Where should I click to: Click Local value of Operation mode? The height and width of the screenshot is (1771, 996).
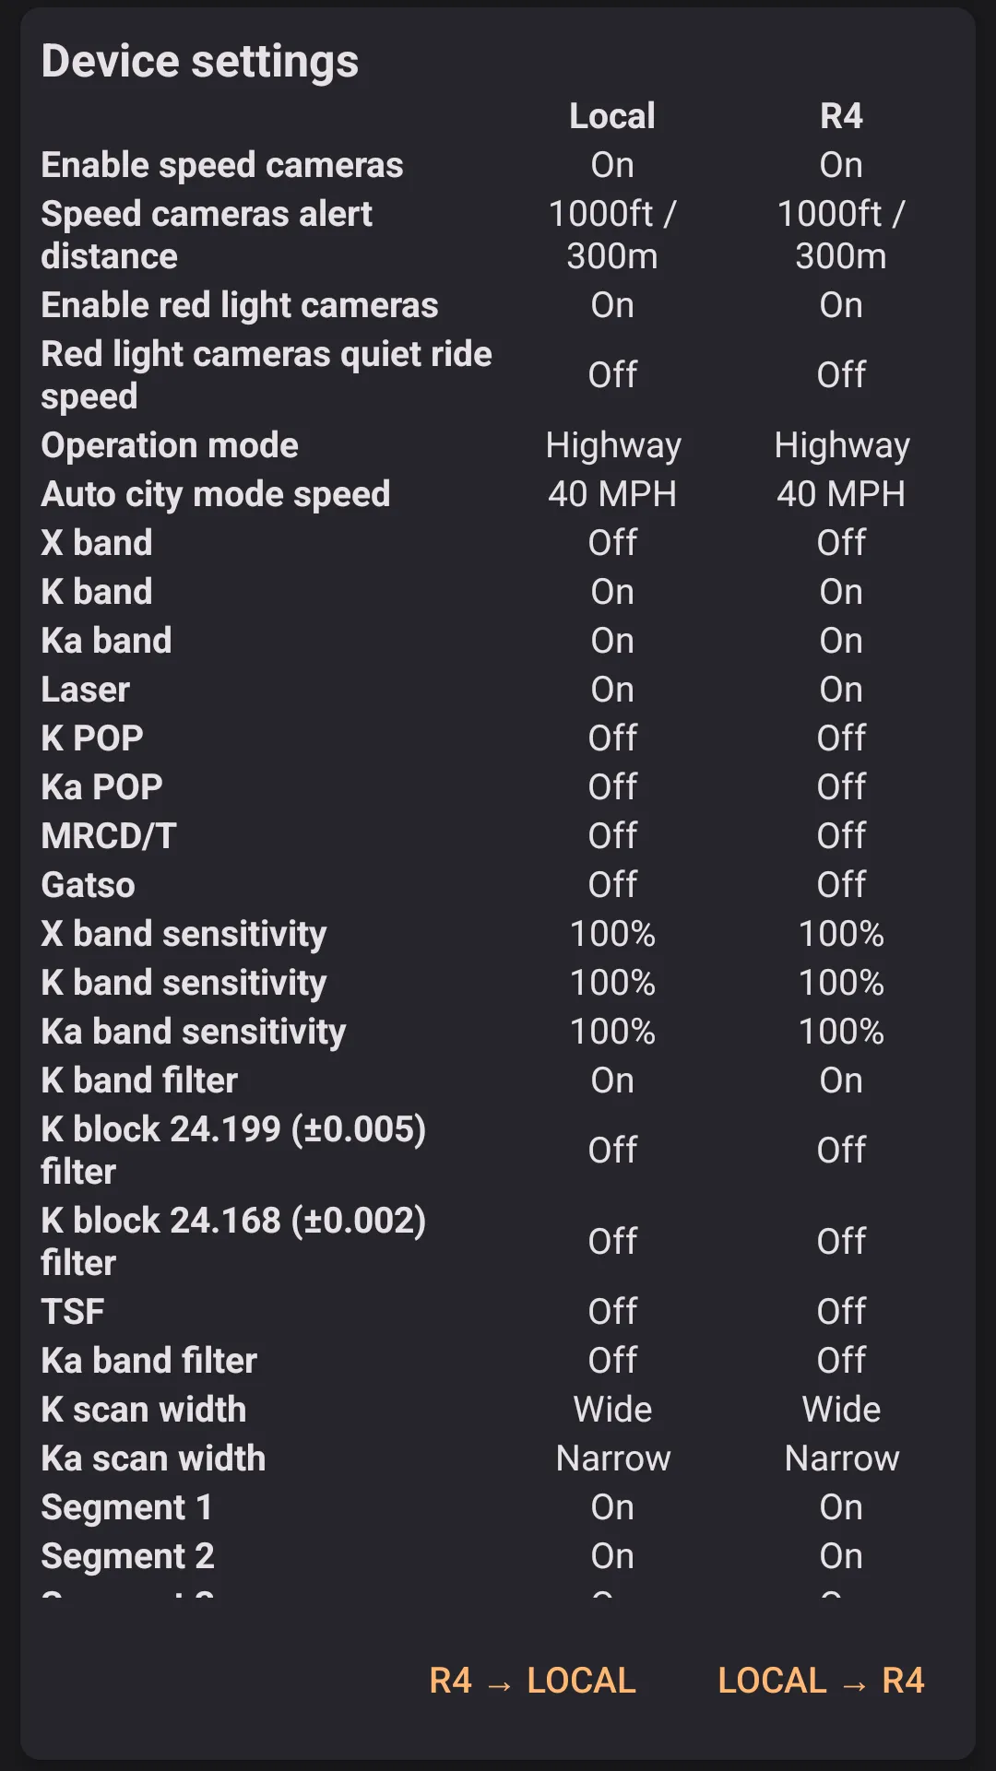(612, 446)
